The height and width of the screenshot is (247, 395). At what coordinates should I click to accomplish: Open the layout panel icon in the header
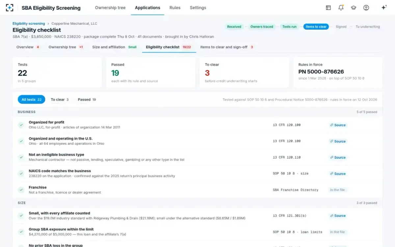328,8
